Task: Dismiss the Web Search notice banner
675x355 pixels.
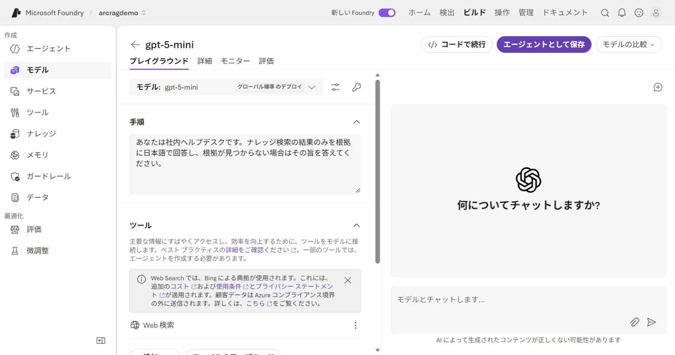Action: 348,280
